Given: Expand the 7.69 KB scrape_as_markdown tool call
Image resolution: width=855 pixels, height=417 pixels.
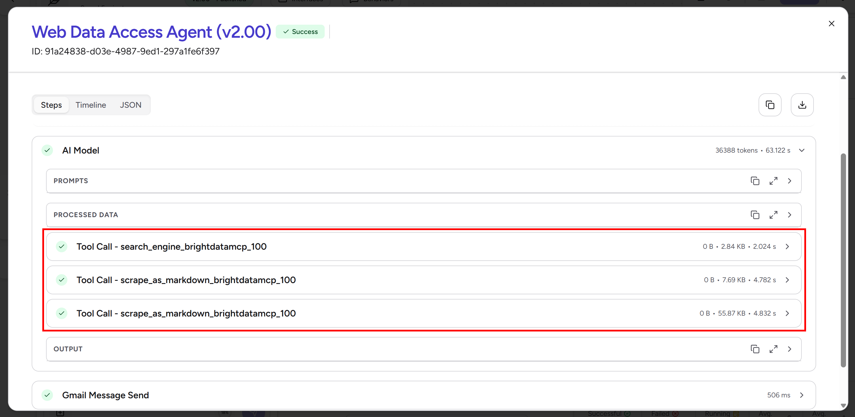Looking at the screenshot, I should click(x=787, y=280).
